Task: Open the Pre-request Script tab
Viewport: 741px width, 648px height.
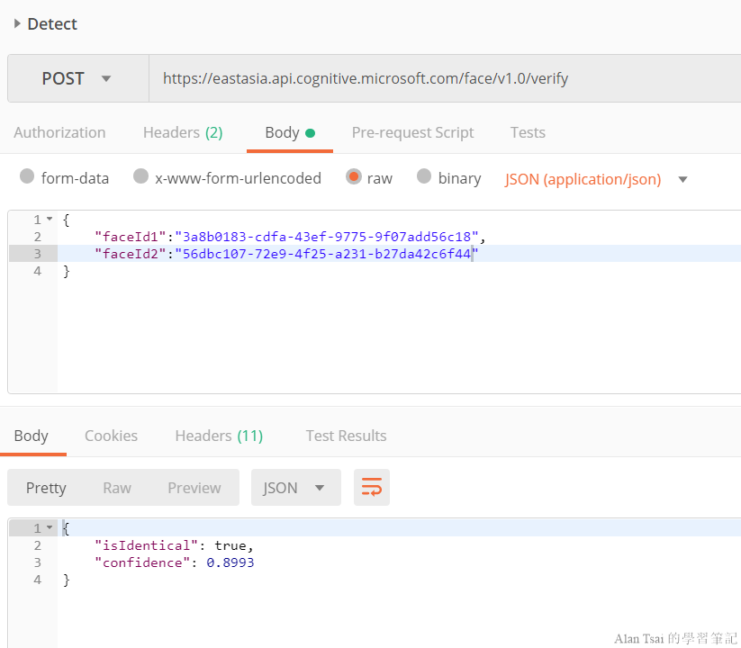Action: (412, 132)
